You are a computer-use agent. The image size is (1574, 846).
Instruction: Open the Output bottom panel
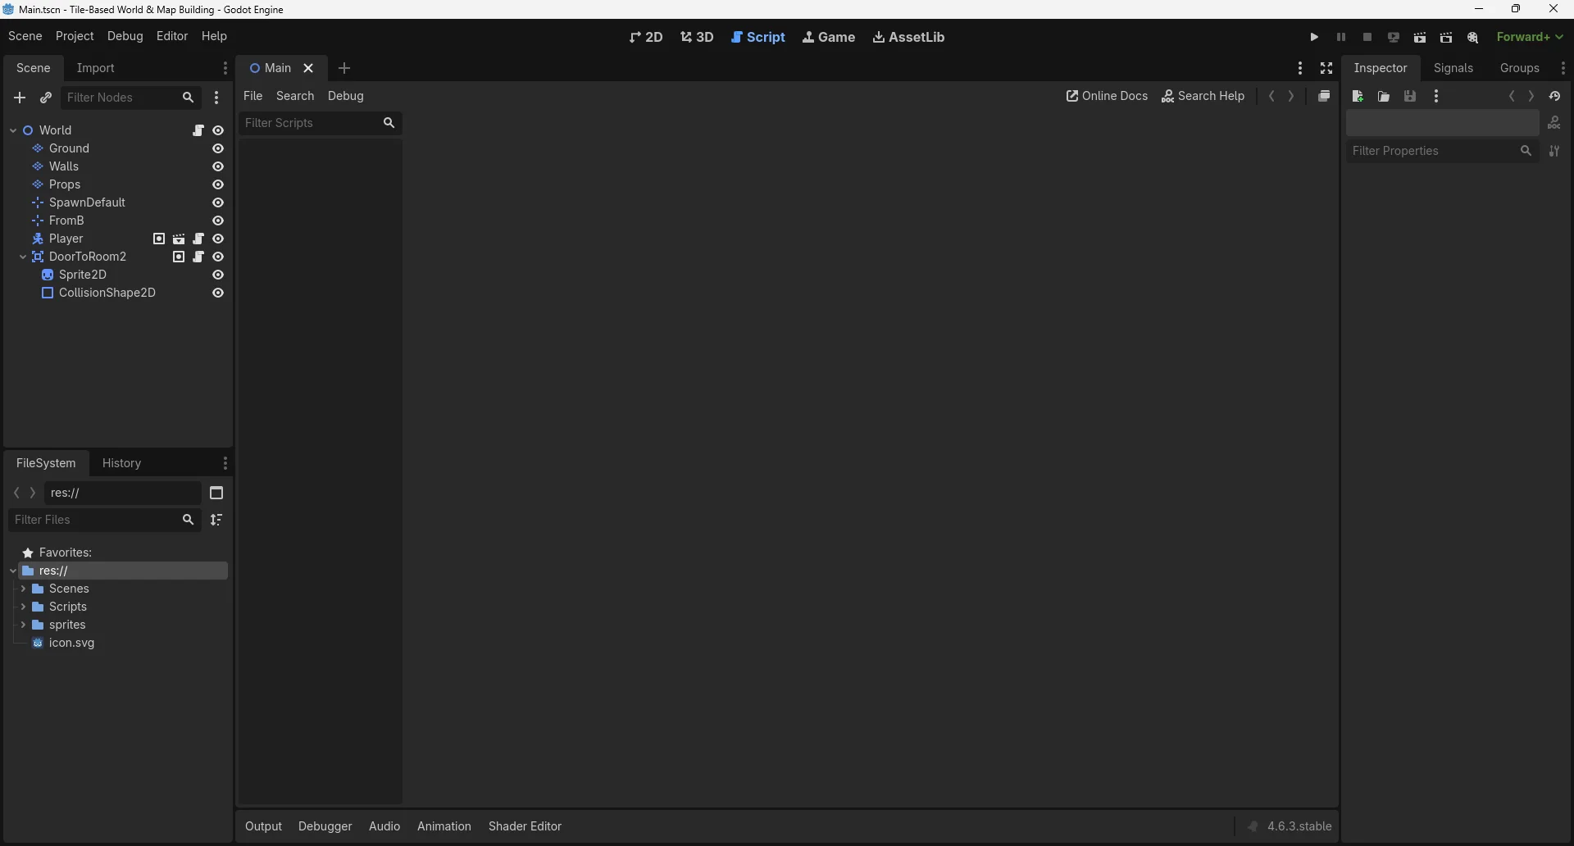263,826
